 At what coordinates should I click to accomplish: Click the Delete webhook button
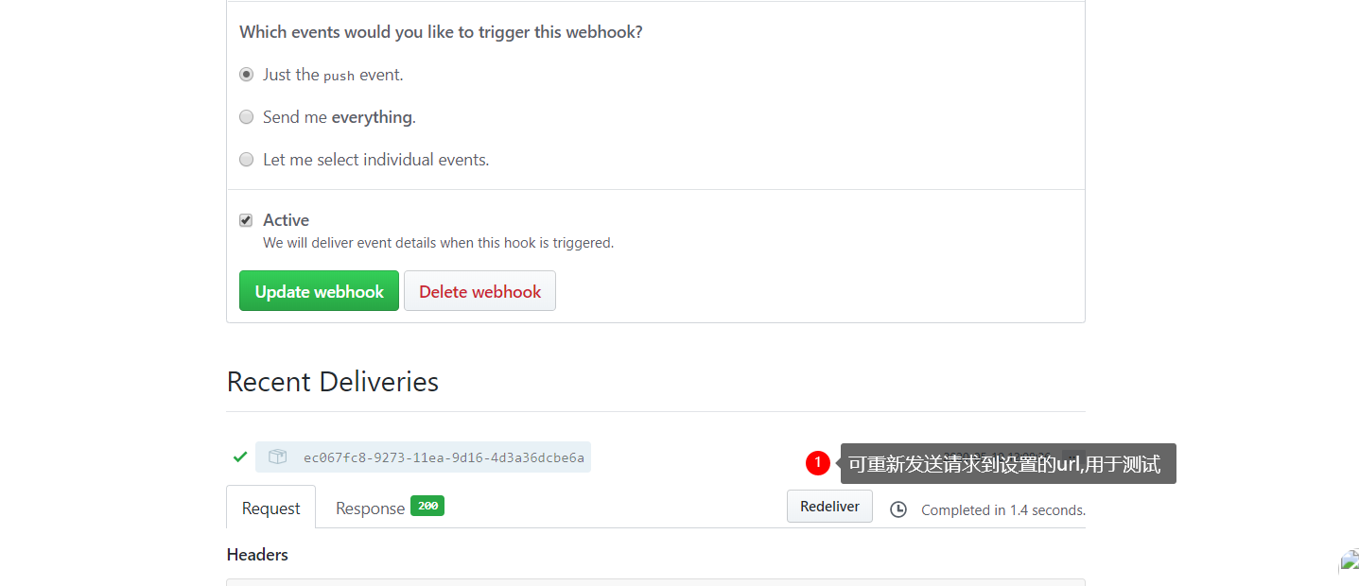pyautogui.click(x=479, y=291)
